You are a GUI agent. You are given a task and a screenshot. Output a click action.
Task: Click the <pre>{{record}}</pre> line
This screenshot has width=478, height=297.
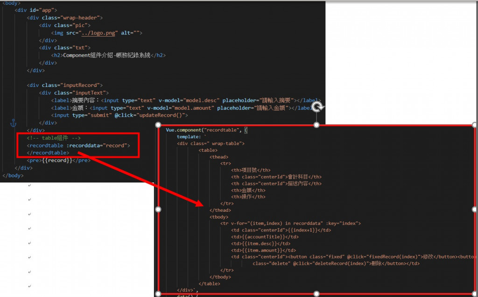pos(58,161)
